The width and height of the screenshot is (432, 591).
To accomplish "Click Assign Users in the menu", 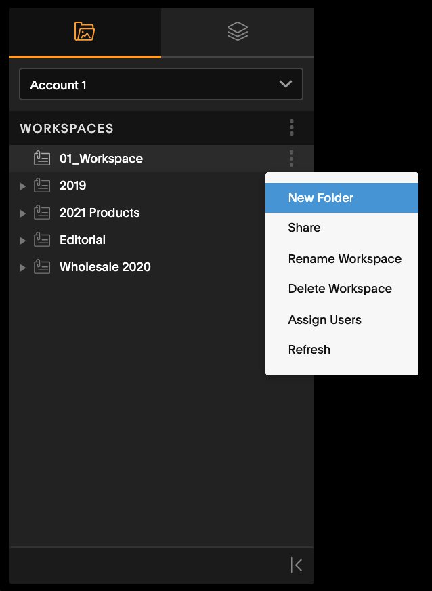I will coord(342,320).
